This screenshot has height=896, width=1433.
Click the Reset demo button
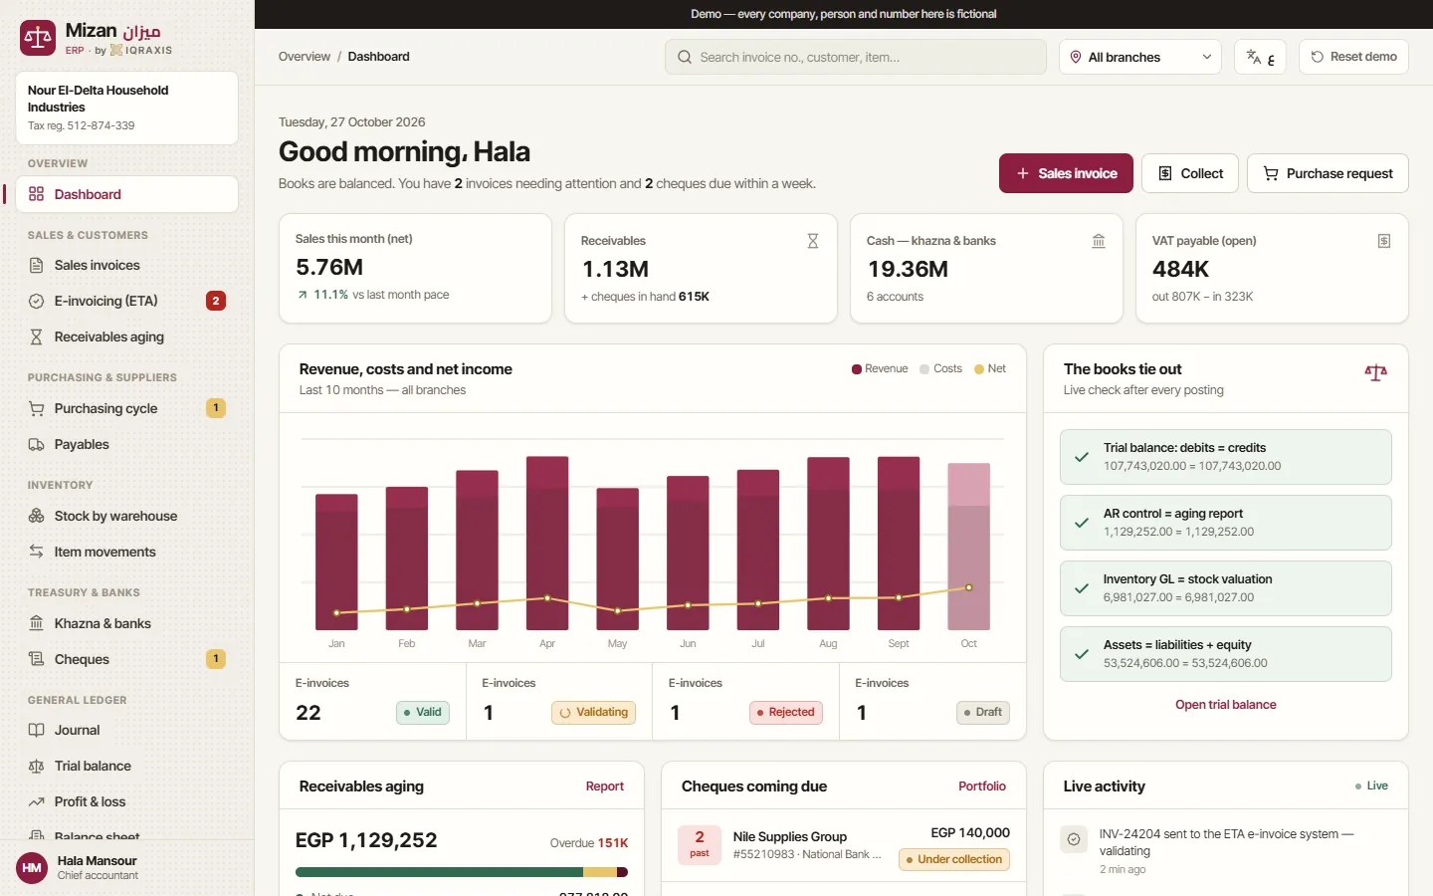(1353, 57)
